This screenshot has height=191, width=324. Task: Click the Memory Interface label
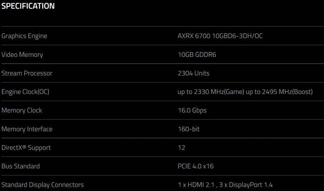pos(27,129)
